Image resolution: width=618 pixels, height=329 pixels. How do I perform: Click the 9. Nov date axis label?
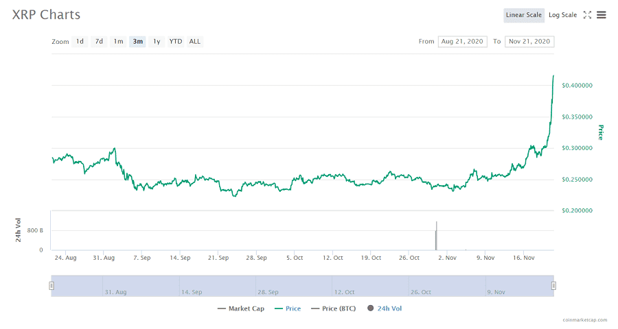485,258
